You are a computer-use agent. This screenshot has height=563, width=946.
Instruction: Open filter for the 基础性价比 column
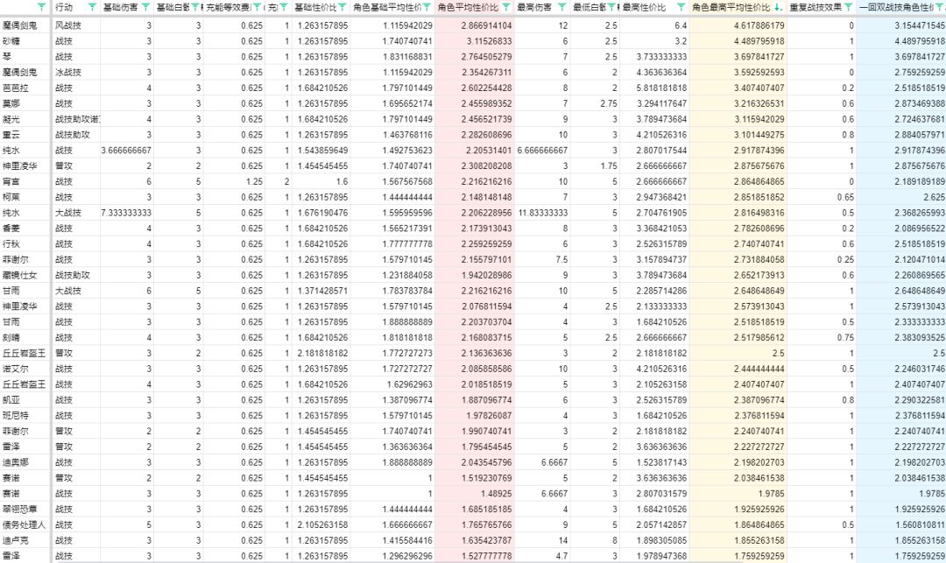click(x=342, y=7)
